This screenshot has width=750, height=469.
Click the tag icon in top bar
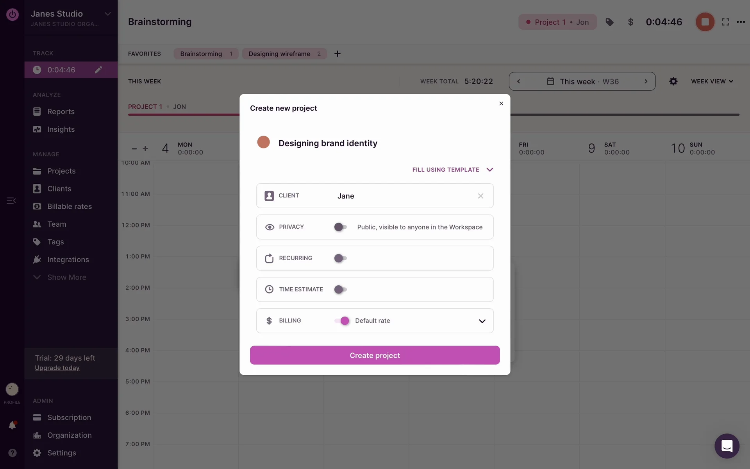click(609, 22)
